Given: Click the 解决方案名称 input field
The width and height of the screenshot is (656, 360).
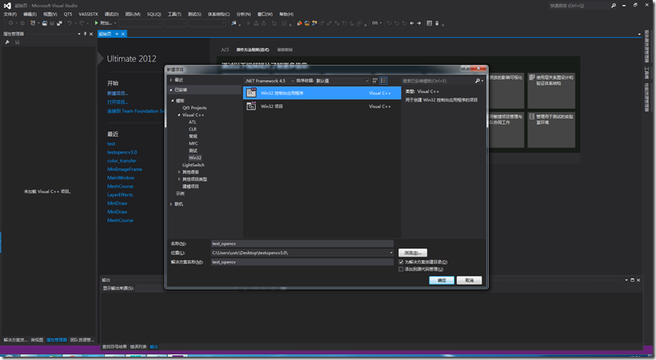Looking at the screenshot, I should click(302, 262).
